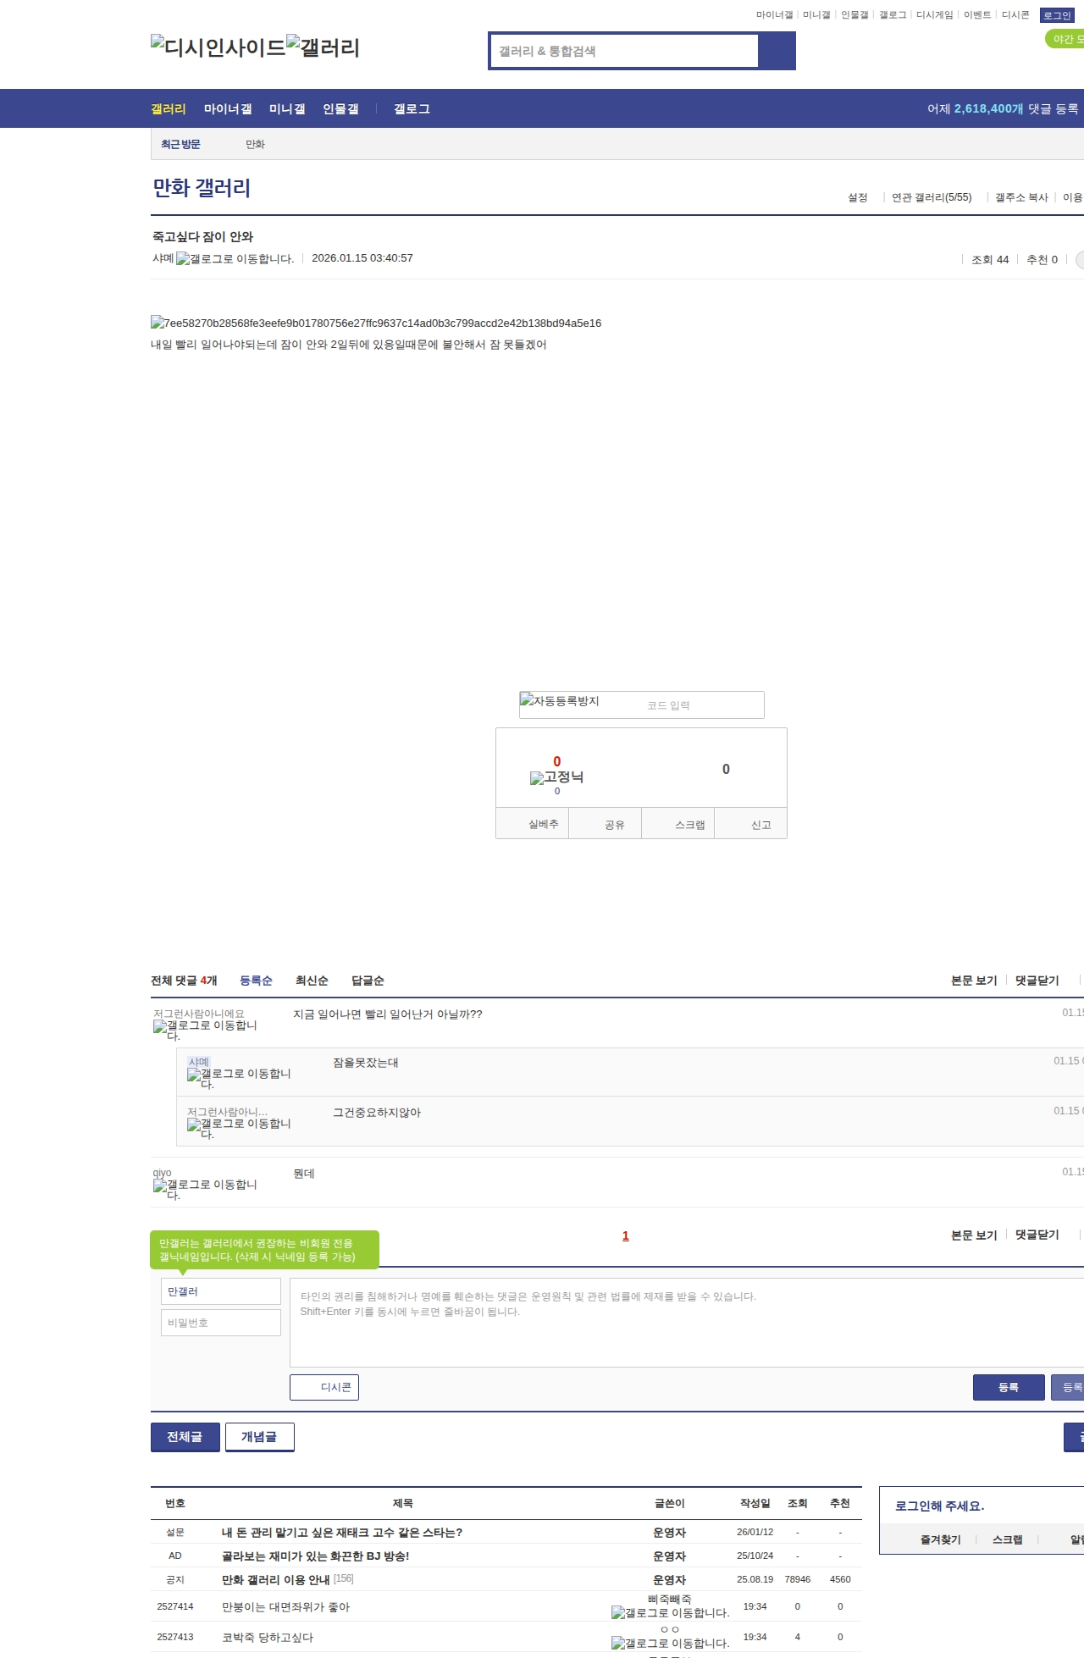
Task: Open the notice 만화 갤러리 이용 안내
Action: [x=275, y=1580]
